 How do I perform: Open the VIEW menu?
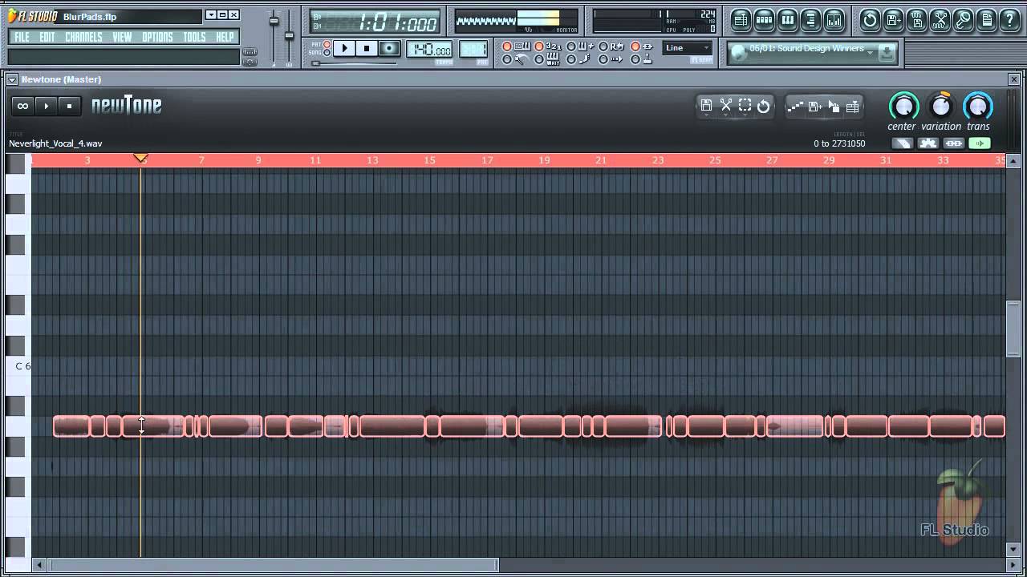(x=122, y=37)
